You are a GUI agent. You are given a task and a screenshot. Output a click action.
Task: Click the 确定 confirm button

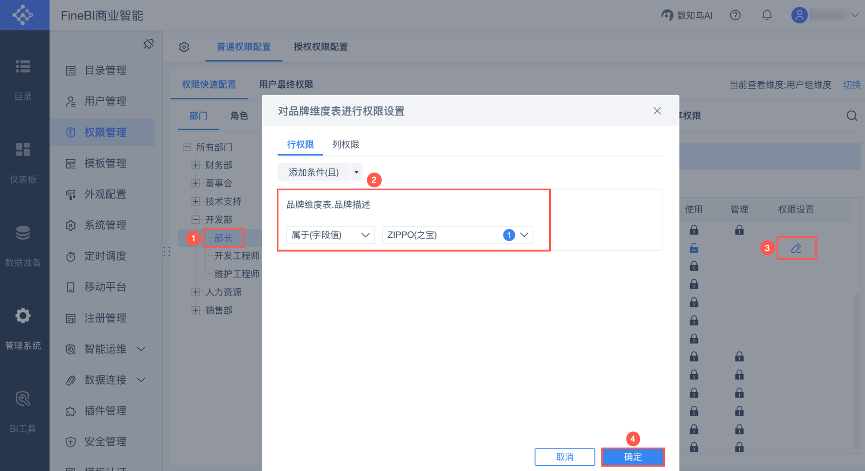[633, 457]
